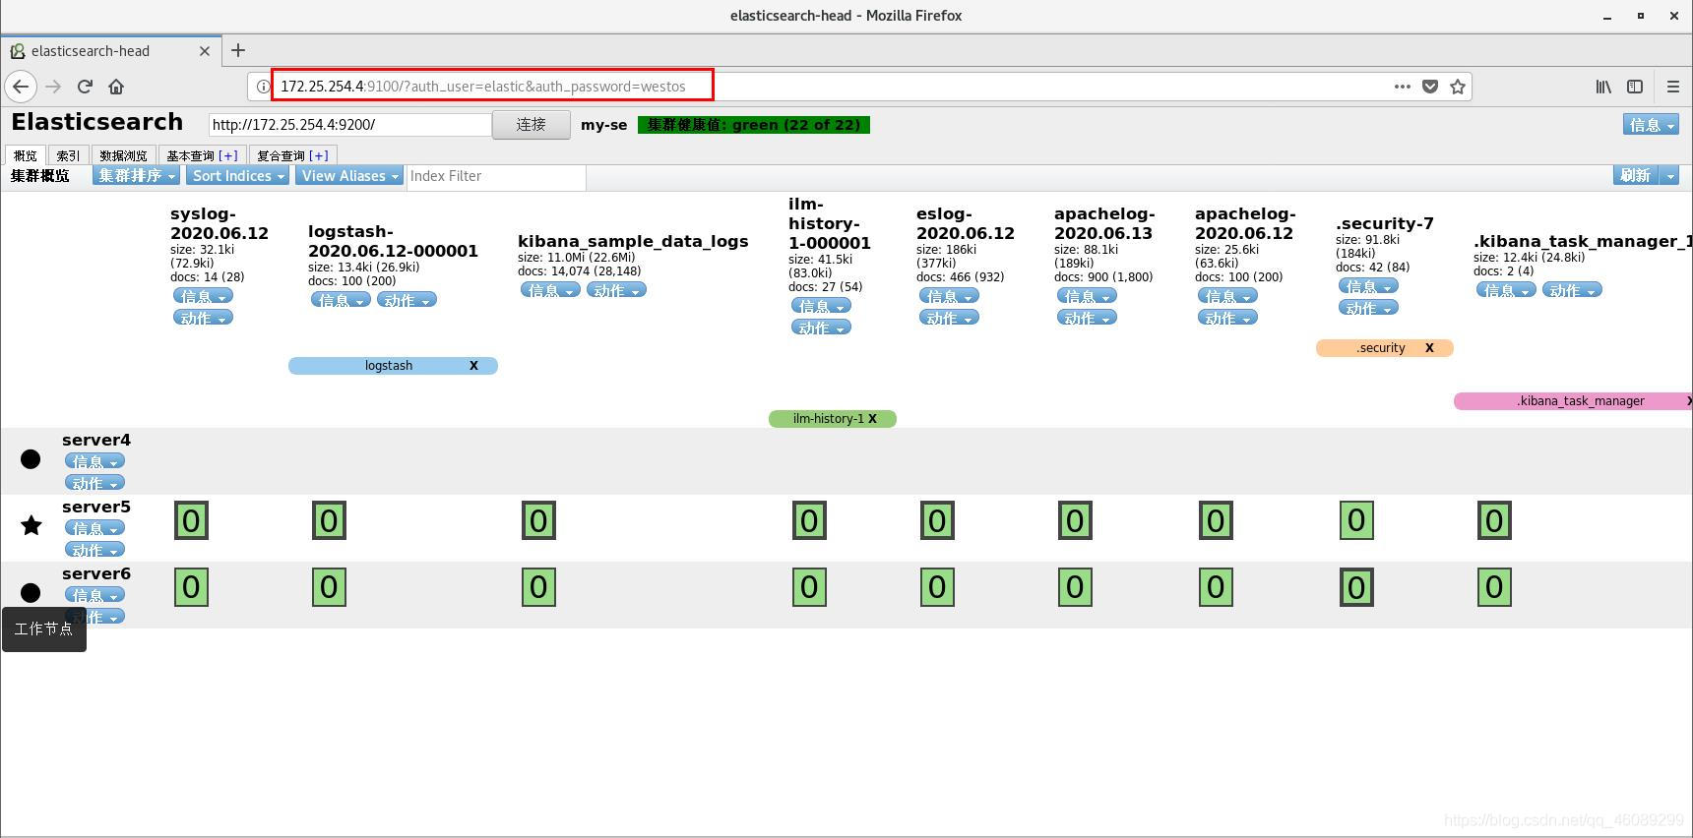Open 信息 dropdown for logstash-2020.06.12-000001
Screen dimensions: 1693x838
pyautogui.click(x=341, y=300)
